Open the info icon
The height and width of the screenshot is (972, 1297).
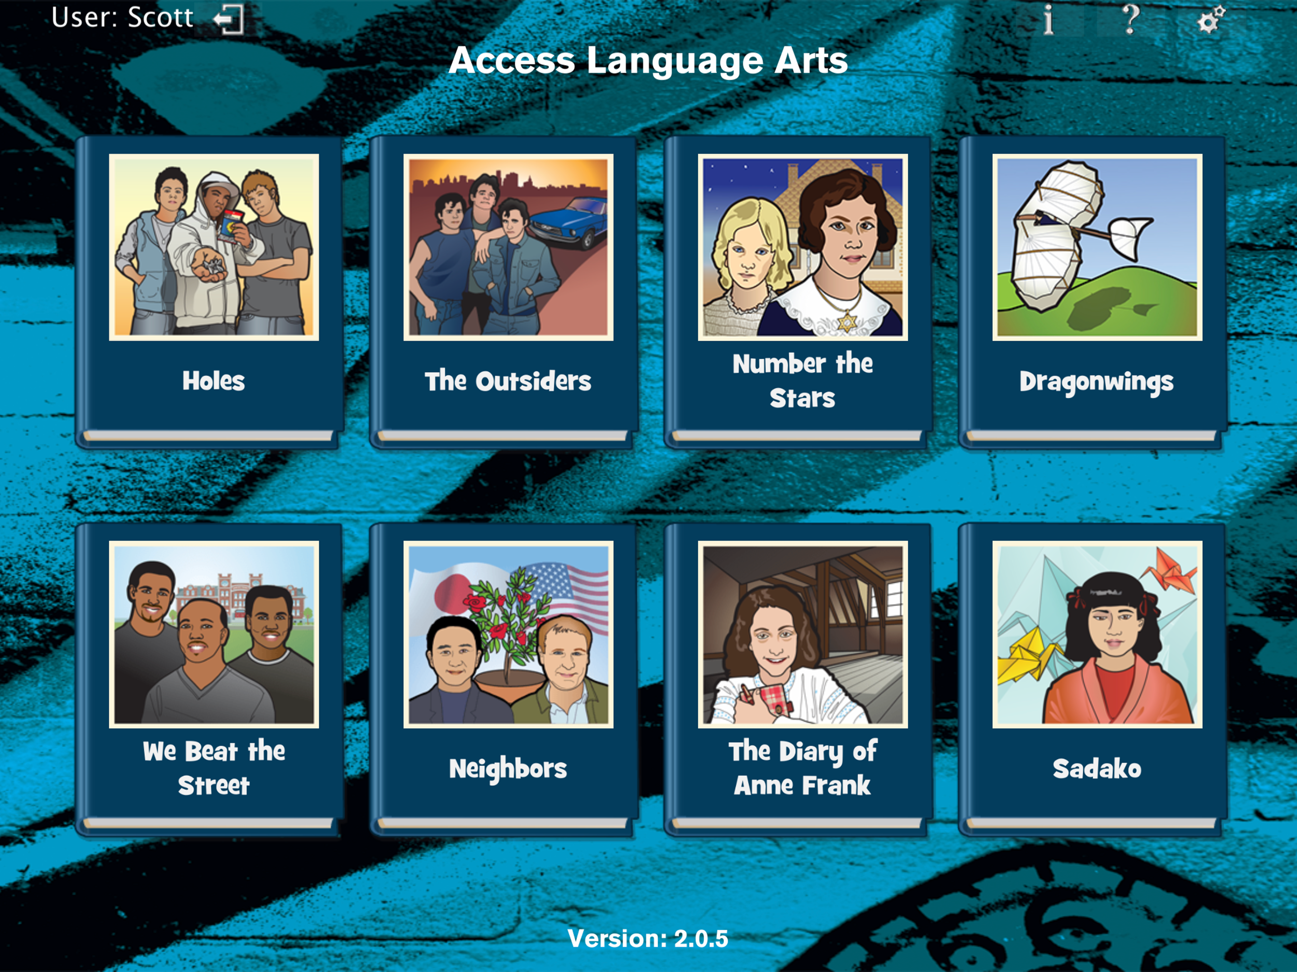pyautogui.click(x=1048, y=20)
